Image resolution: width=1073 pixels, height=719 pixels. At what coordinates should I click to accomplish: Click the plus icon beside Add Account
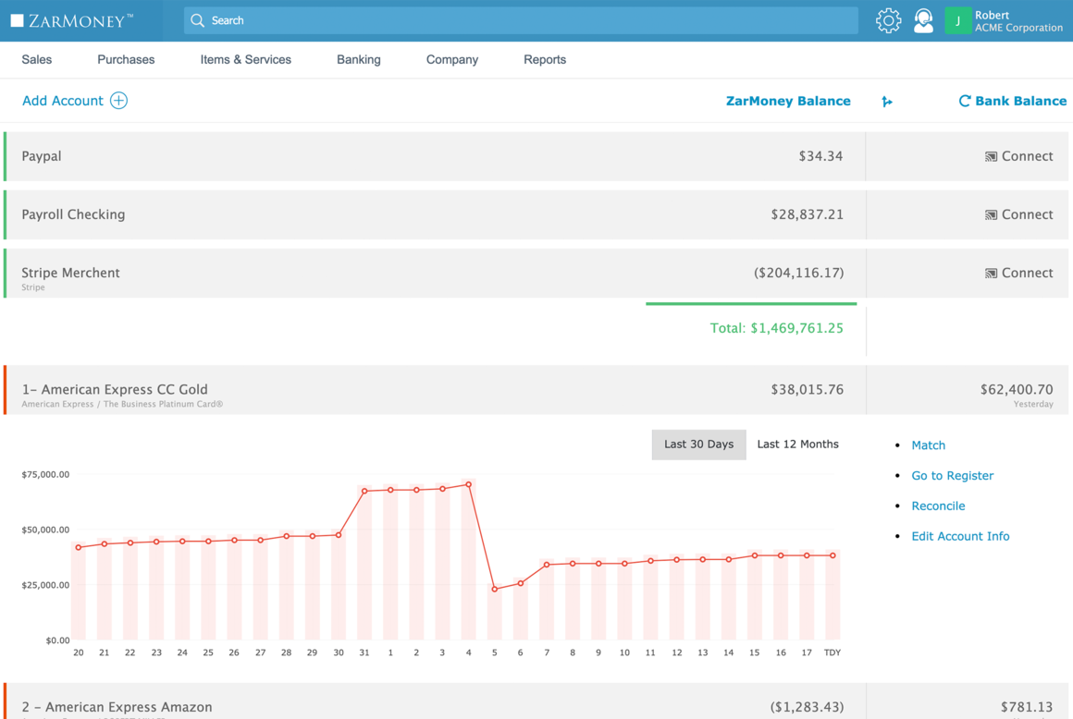(119, 101)
